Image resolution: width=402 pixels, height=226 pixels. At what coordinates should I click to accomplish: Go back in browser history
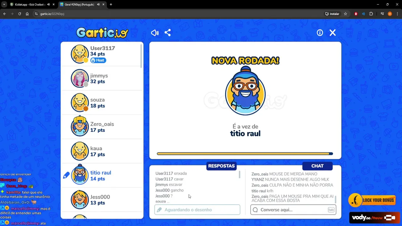click(x=4, y=14)
